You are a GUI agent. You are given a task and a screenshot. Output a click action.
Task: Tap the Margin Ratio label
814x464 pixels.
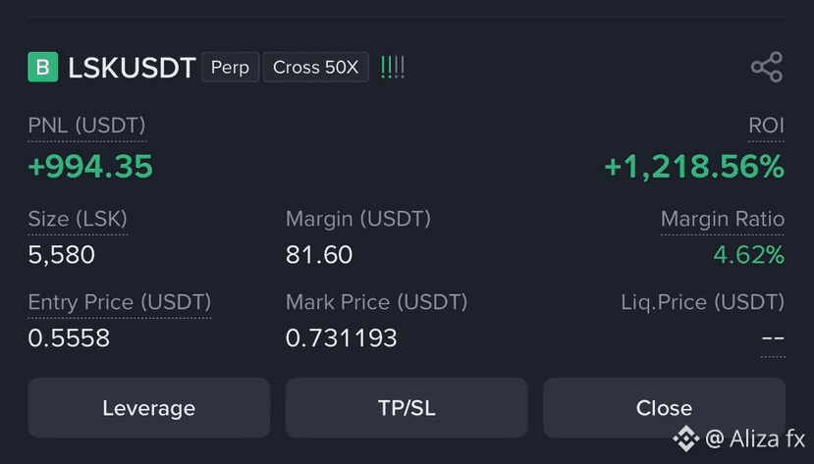click(722, 219)
